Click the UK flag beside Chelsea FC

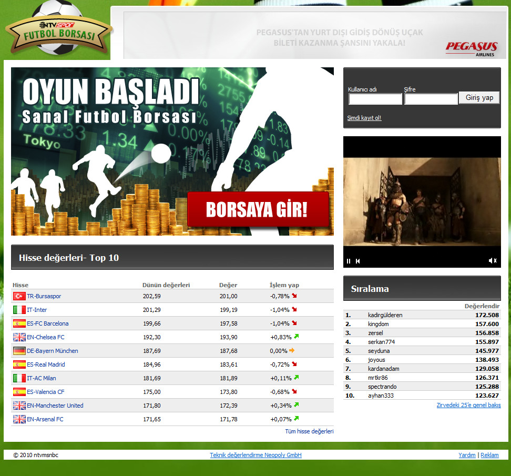click(x=19, y=337)
